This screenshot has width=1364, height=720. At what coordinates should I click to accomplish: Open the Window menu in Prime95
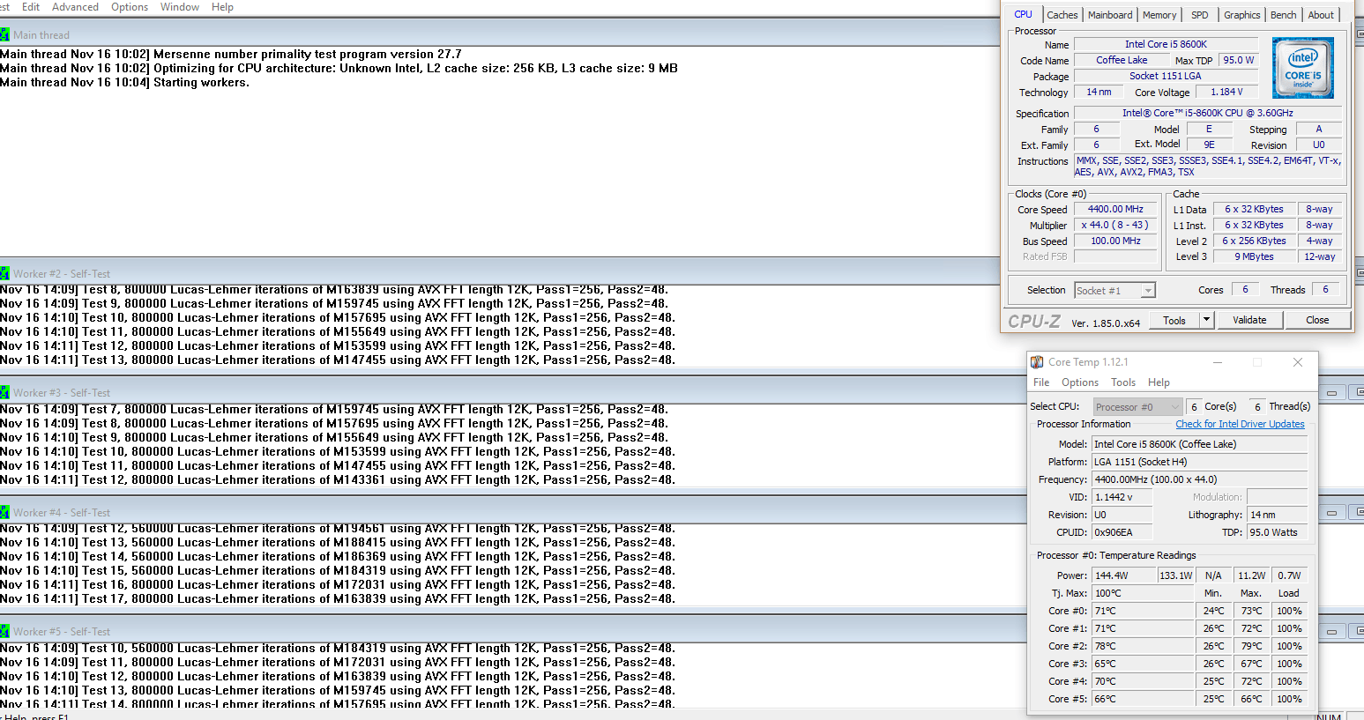click(x=180, y=7)
